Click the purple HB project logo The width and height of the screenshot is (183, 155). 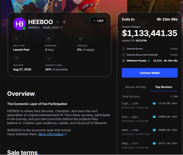19,24
